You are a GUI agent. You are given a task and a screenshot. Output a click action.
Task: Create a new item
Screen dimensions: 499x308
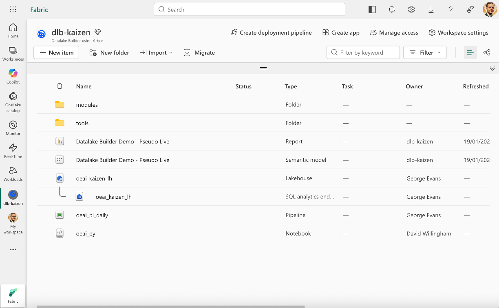coord(56,52)
